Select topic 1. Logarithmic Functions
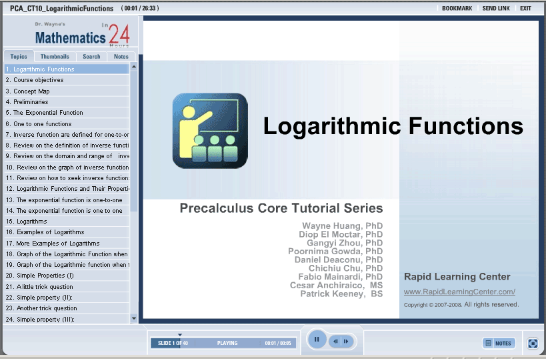Viewport: 546px width, 359px height. 67,69
